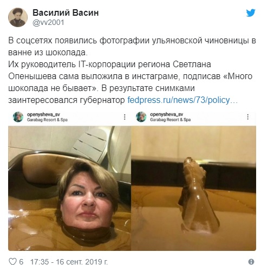View the foot in chocolate photo
The width and height of the screenshot is (261, 265).
[x=193, y=188]
